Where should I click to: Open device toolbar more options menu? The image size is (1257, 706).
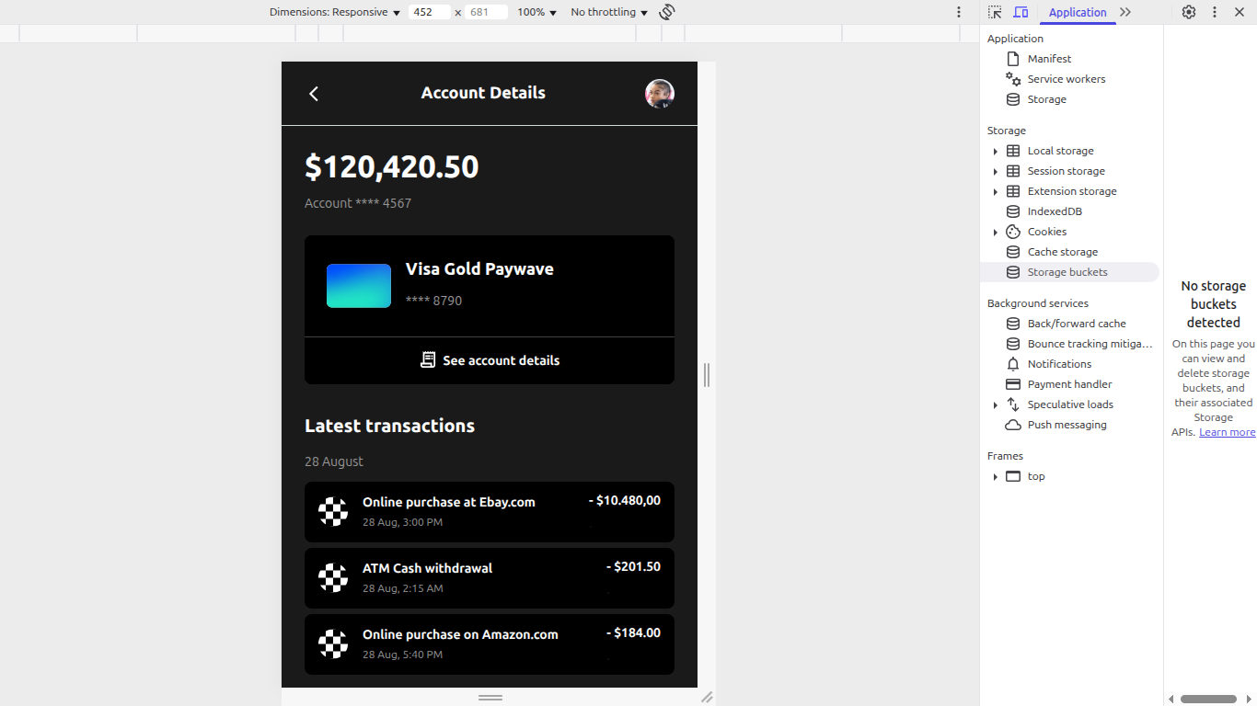click(959, 12)
